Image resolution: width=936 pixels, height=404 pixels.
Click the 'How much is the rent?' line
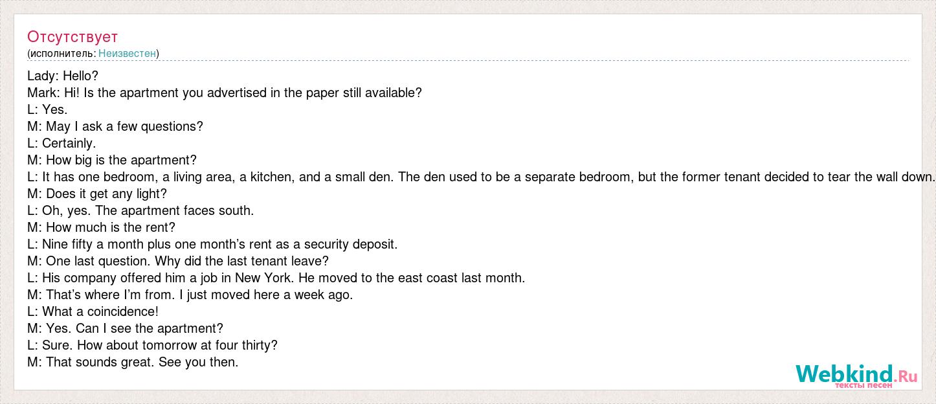pyautogui.click(x=101, y=227)
